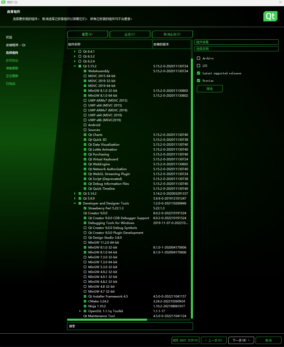Proceed with 下一步(N) button

(241, 340)
